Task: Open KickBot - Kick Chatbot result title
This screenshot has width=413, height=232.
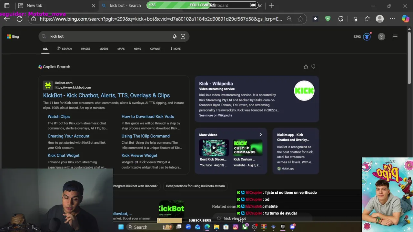Action: [x=106, y=95]
